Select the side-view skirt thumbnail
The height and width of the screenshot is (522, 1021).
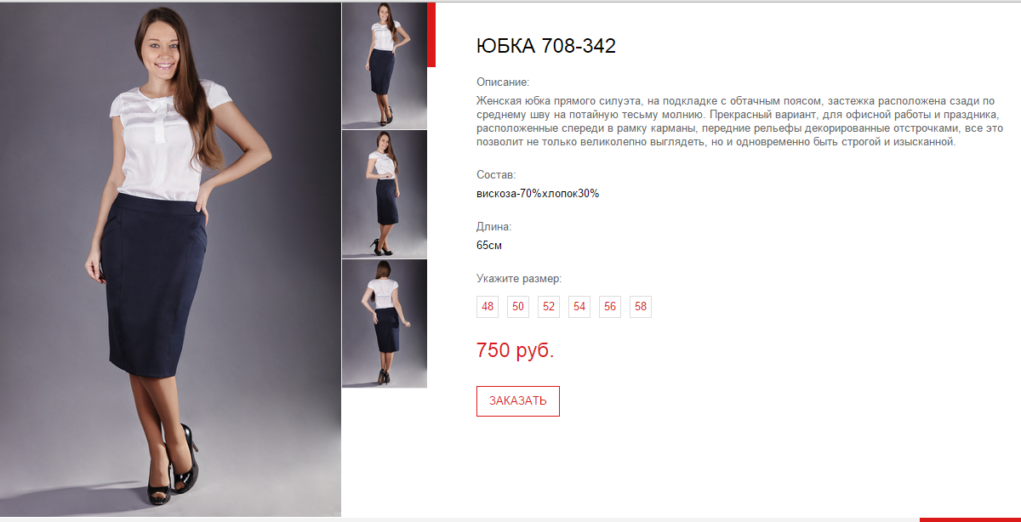pos(385,194)
